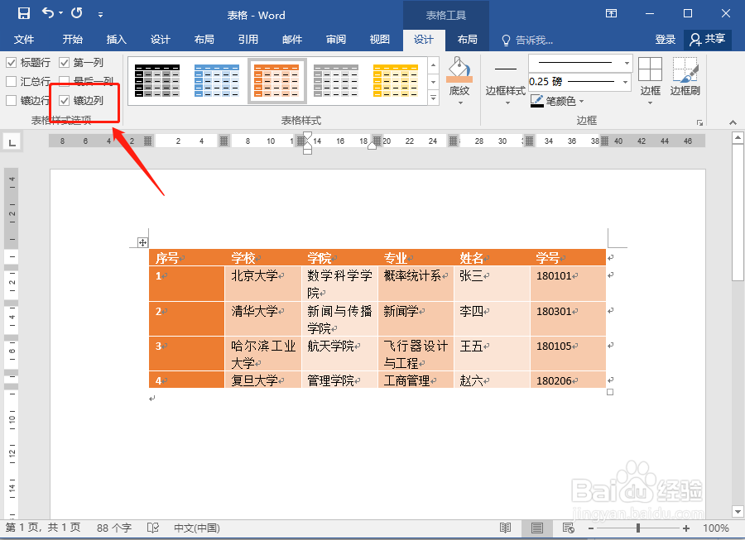Click the zoom slider handle
This screenshot has height=540, width=745.
click(x=638, y=528)
